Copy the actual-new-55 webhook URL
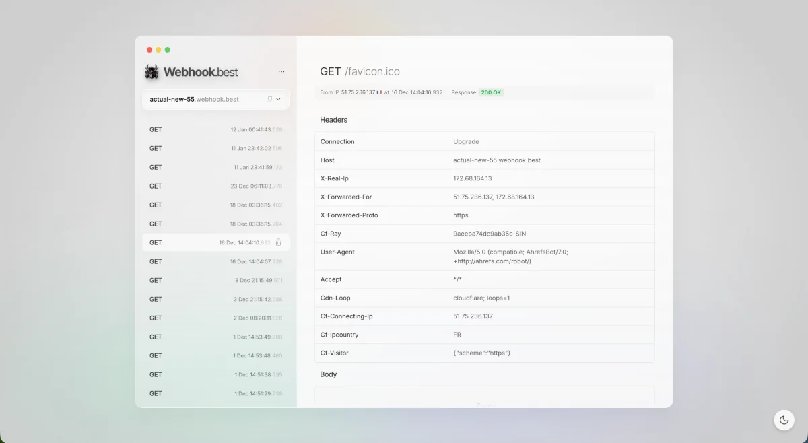 (x=271, y=99)
